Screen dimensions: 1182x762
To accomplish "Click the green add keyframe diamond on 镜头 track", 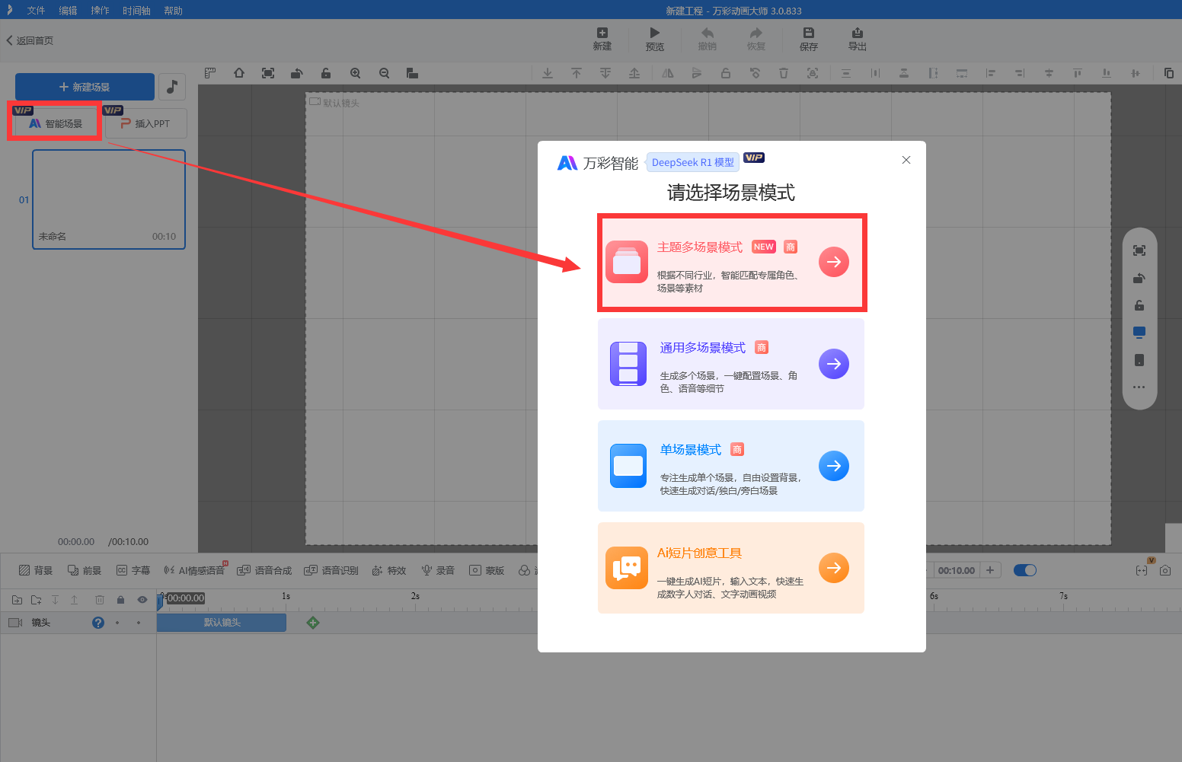I will click(312, 623).
